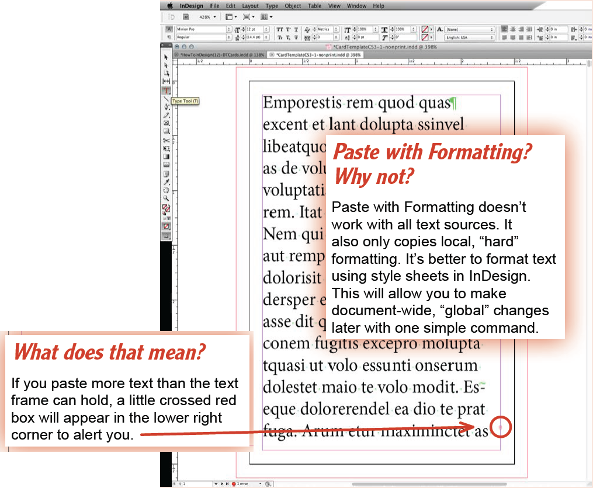
Task: Open the Object menu
Action: click(293, 6)
